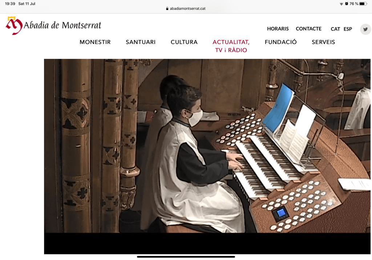Screen dimensions: 372x260
Task: Tap the home indicator bar
Action: (186, 257)
